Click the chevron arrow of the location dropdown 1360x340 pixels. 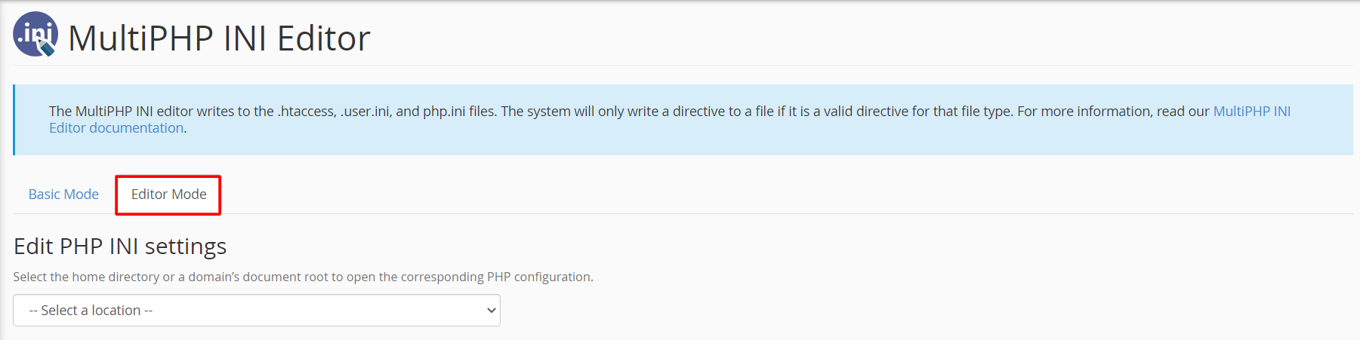491,311
